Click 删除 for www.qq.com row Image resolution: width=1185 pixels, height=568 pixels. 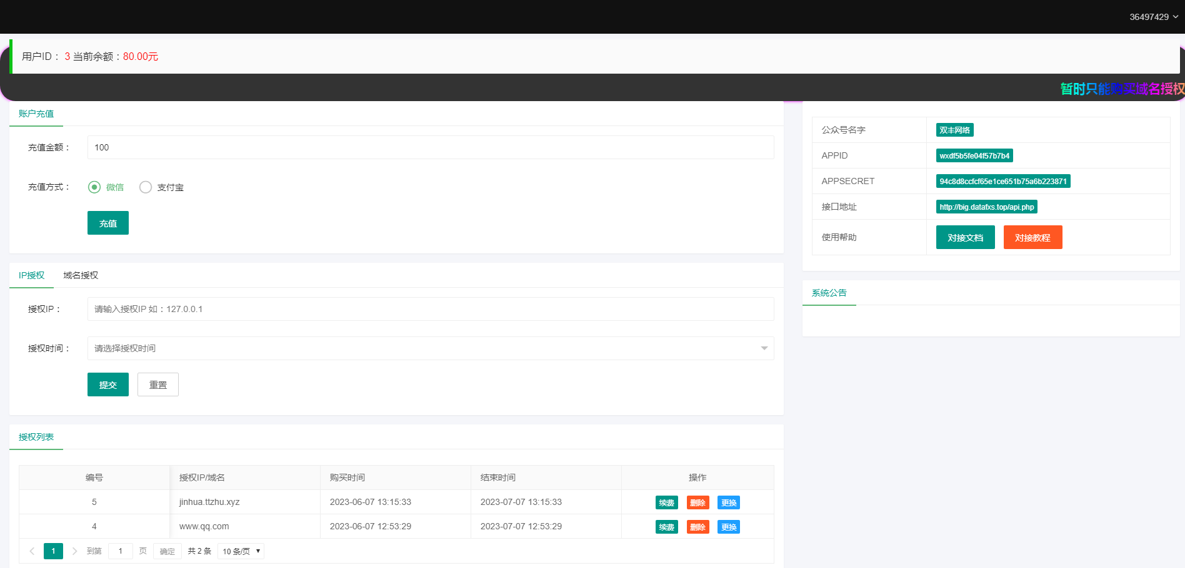point(697,527)
